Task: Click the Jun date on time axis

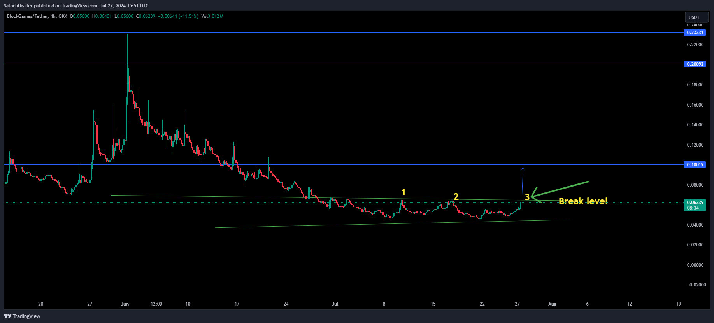Action: pos(125,304)
